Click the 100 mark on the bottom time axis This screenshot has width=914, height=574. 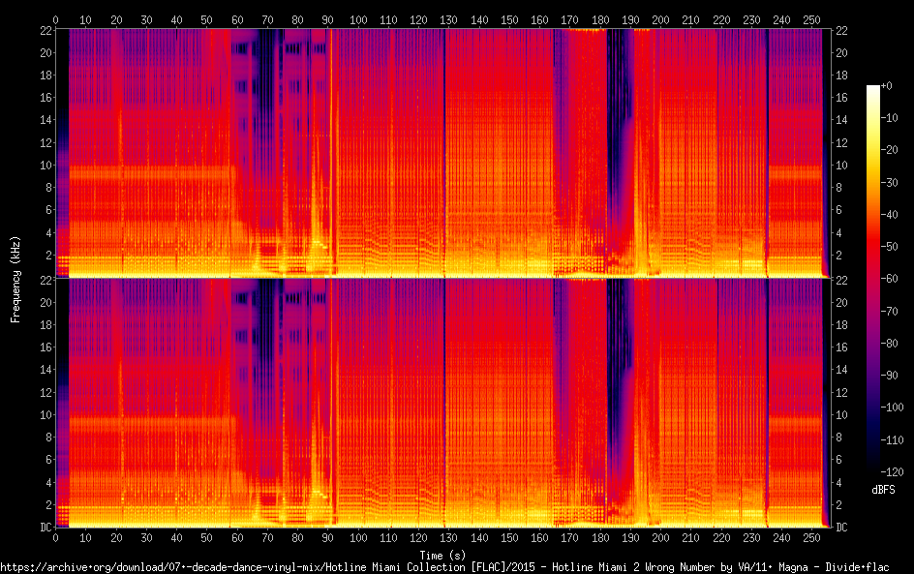pyautogui.click(x=358, y=538)
